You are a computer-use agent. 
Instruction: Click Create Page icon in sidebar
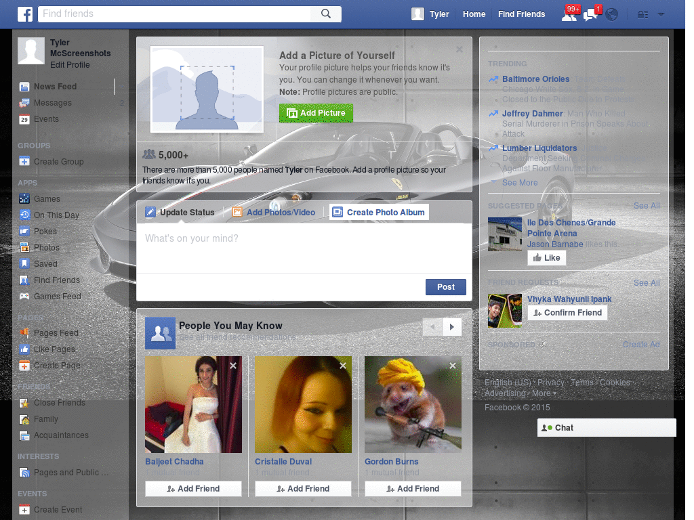(x=24, y=366)
